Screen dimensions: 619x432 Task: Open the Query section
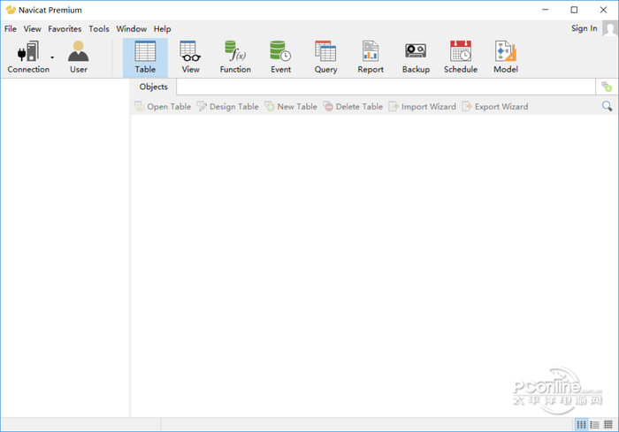325,57
